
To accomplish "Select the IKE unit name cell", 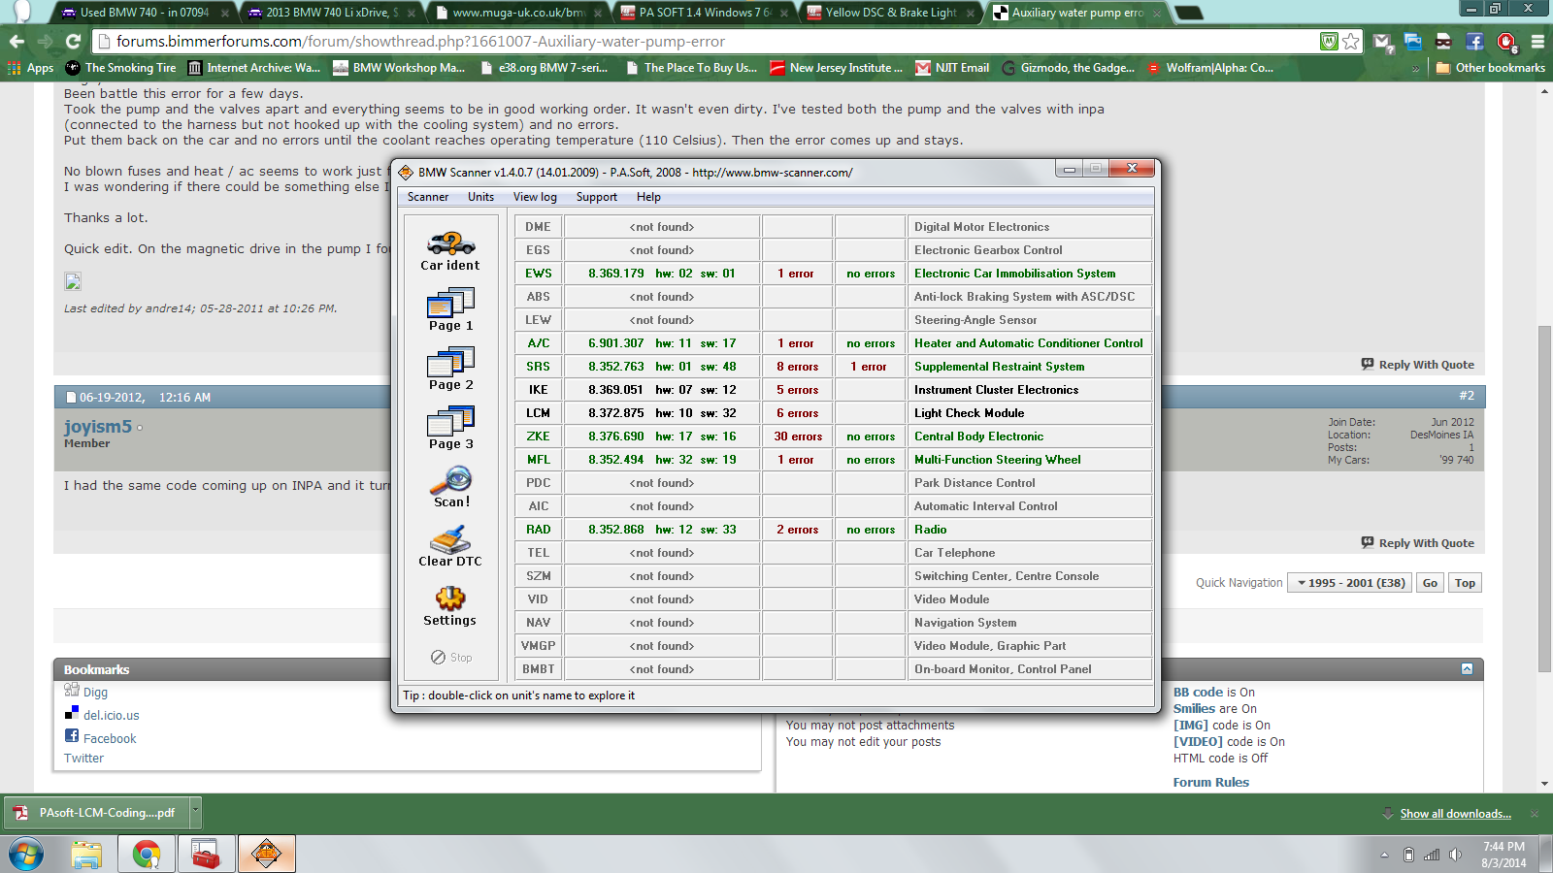I will tap(538, 390).
